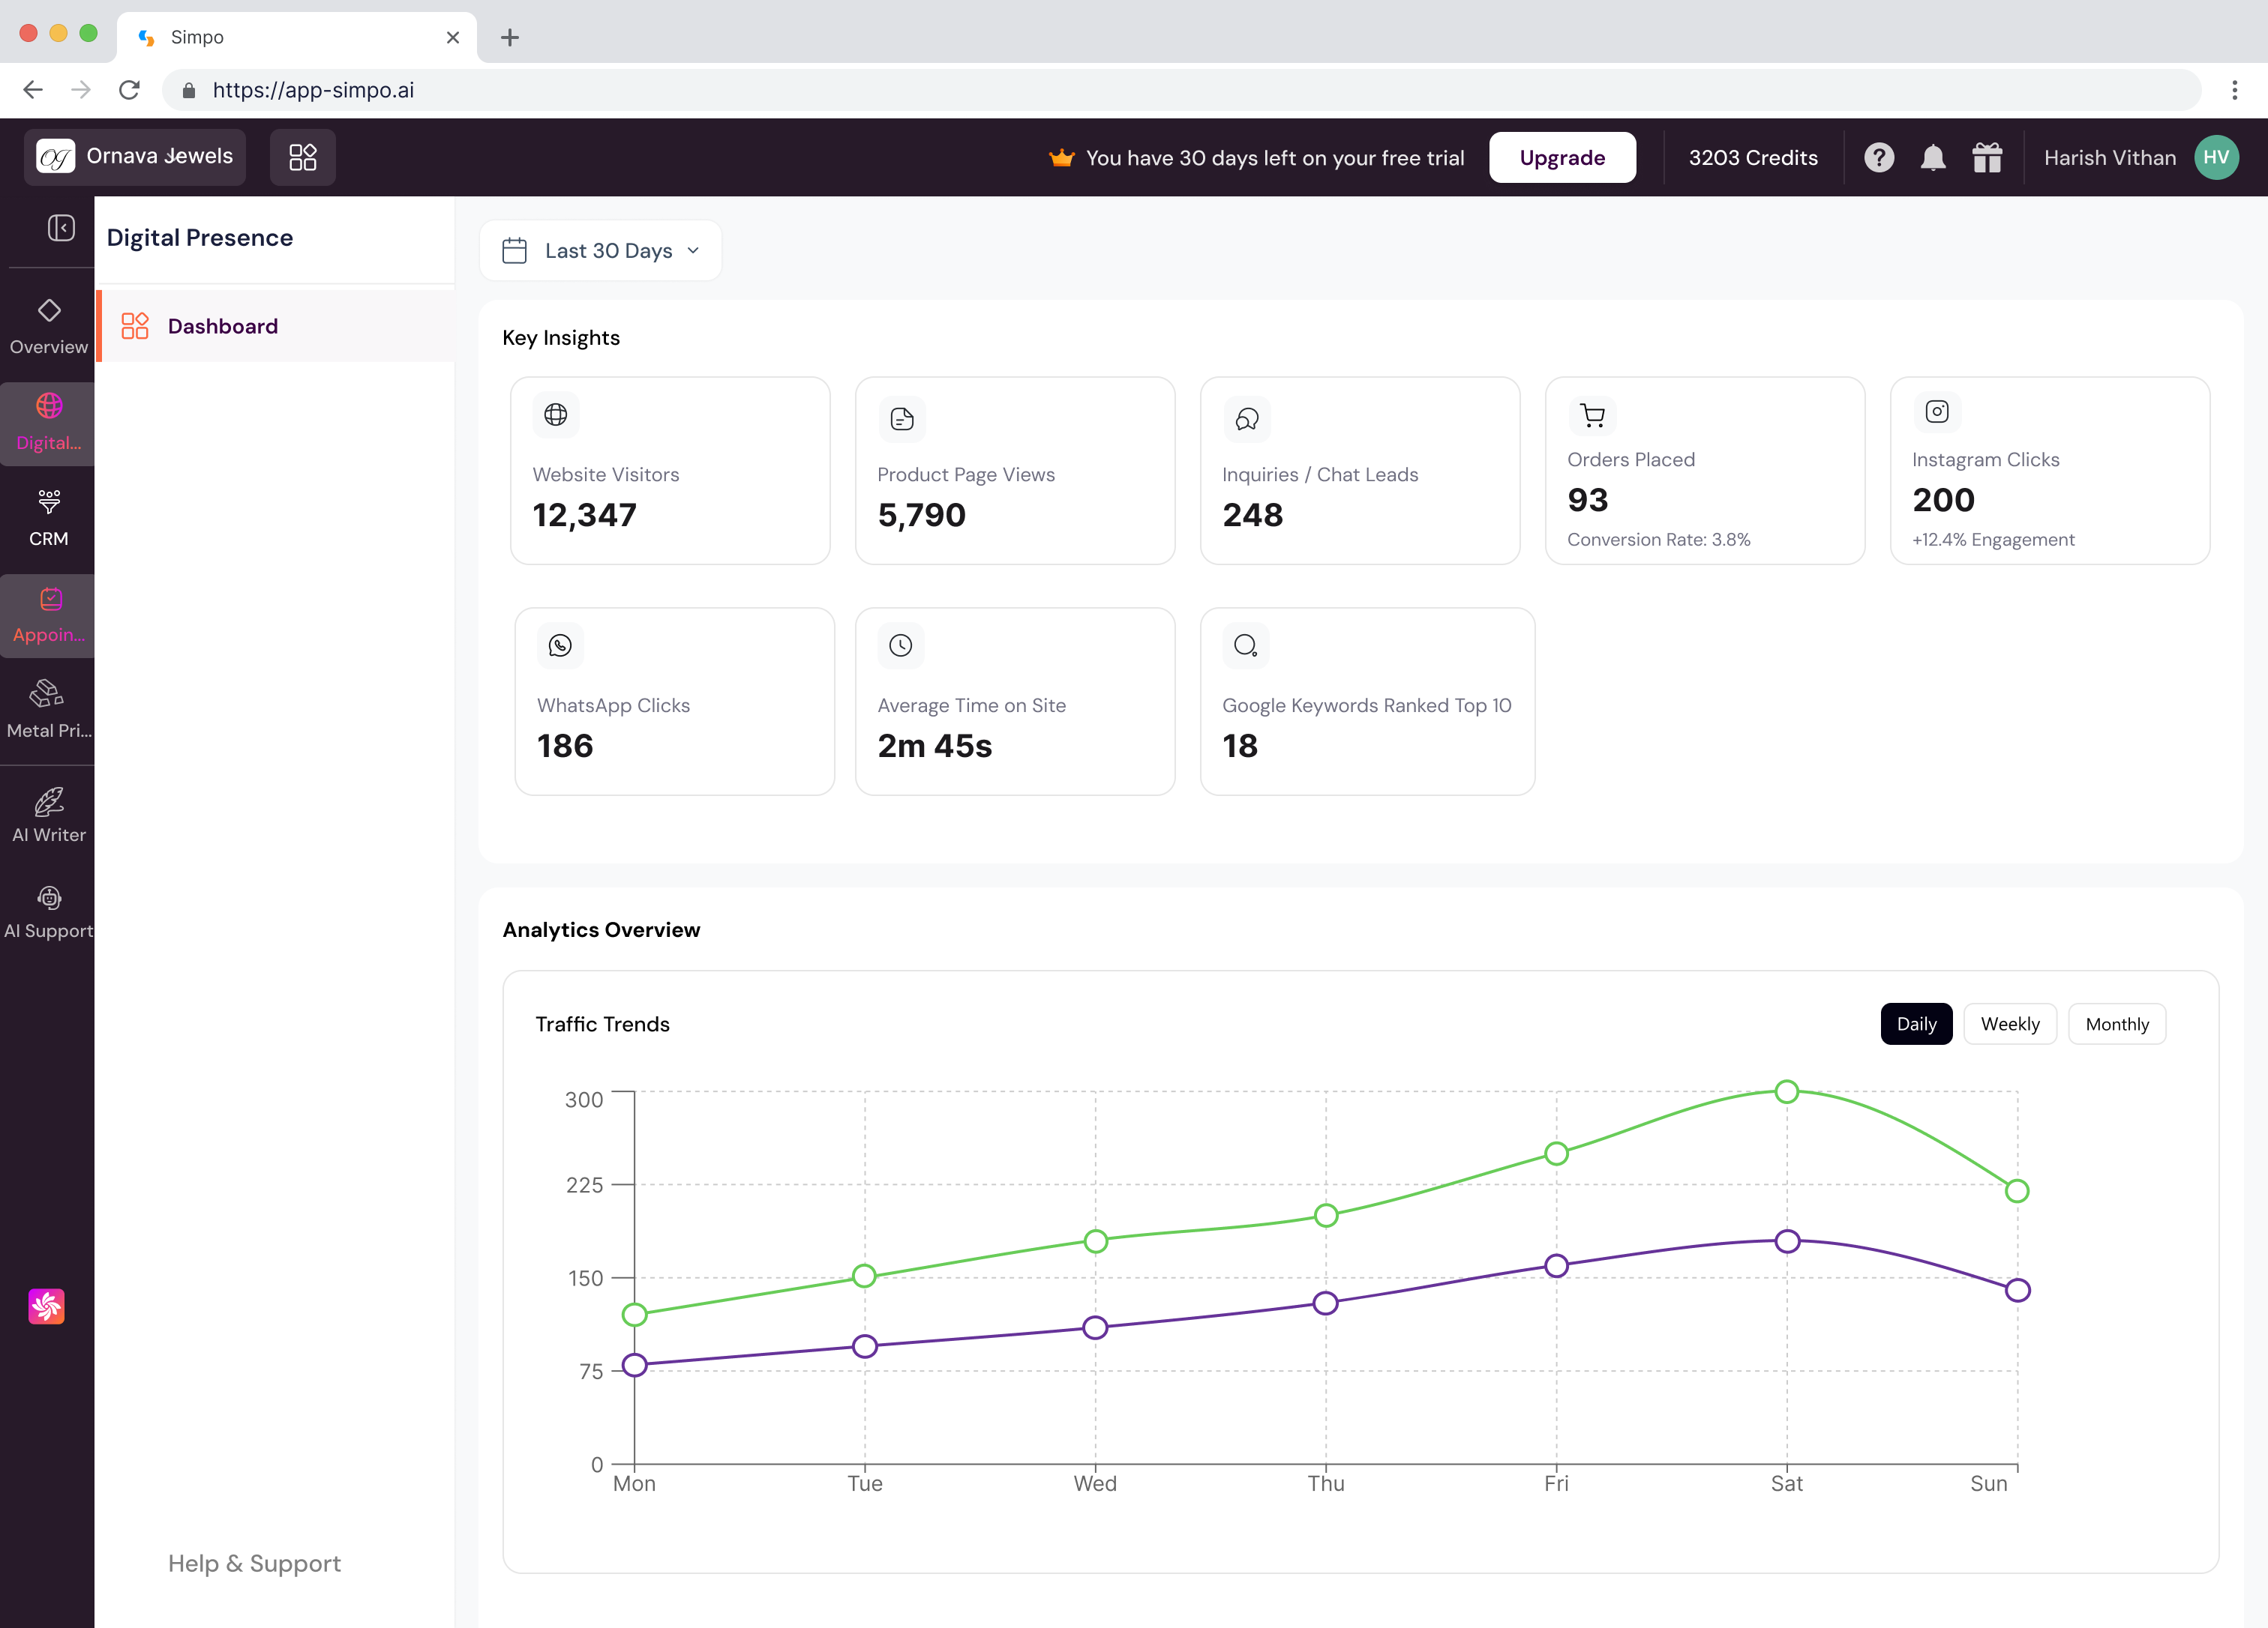Open CRM from the sidebar
Screen dimensions: 2268x1628
pyautogui.click(x=48, y=518)
